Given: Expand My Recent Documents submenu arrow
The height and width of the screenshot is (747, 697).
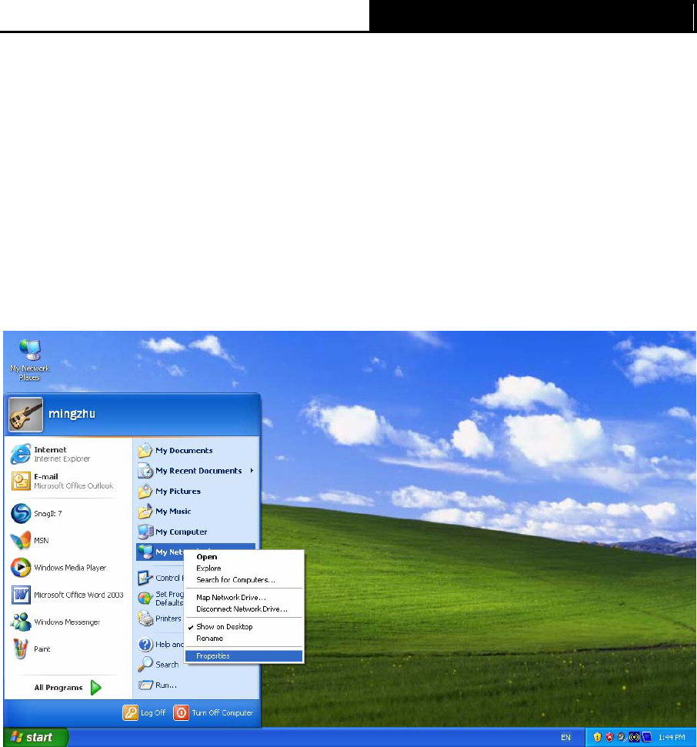Looking at the screenshot, I should [252, 471].
